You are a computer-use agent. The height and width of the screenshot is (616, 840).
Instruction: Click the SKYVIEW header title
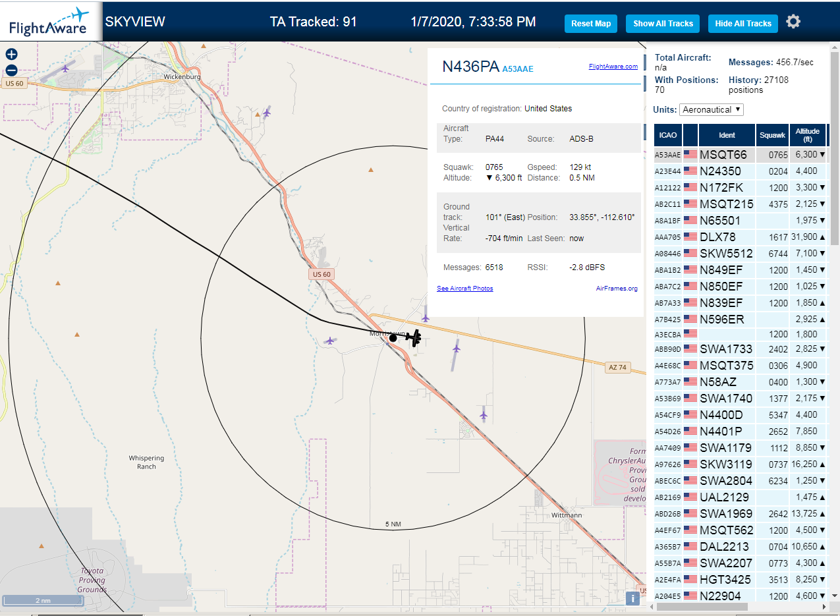pyautogui.click(x=135, y=22)
